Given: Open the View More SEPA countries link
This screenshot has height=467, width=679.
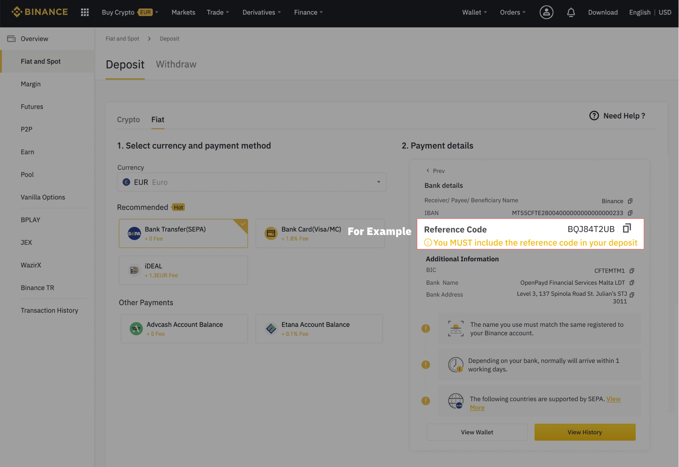Looking at the screenshot, I should point(614,399).
